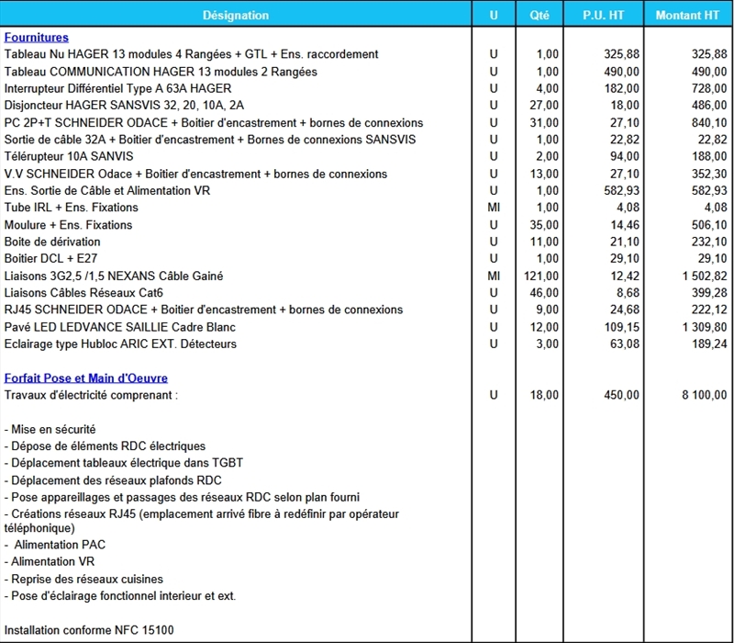
Task: Click the Alimentation VR bullet item
Action: coord(50,561)
